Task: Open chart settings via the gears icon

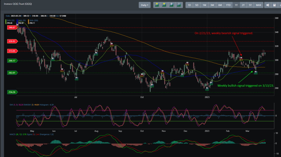Action: [268, 5]
